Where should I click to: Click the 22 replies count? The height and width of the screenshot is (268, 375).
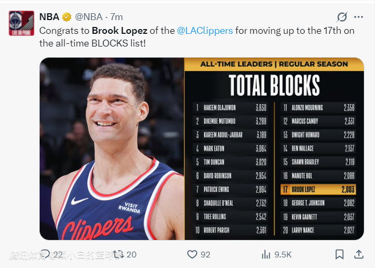click(58, 254)
